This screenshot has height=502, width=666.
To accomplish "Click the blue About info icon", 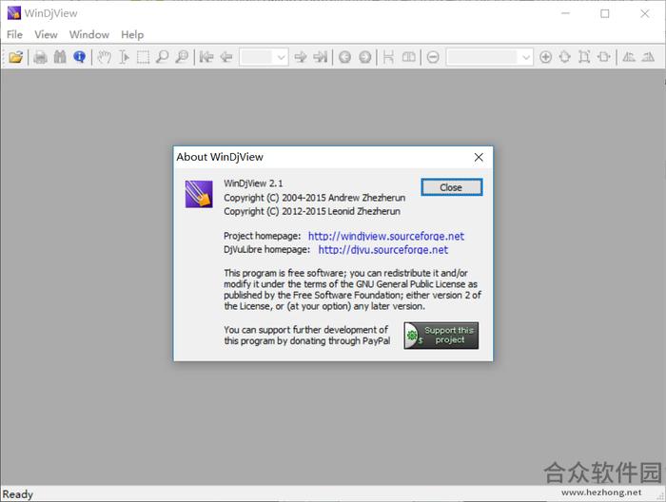I will [79, 57].
